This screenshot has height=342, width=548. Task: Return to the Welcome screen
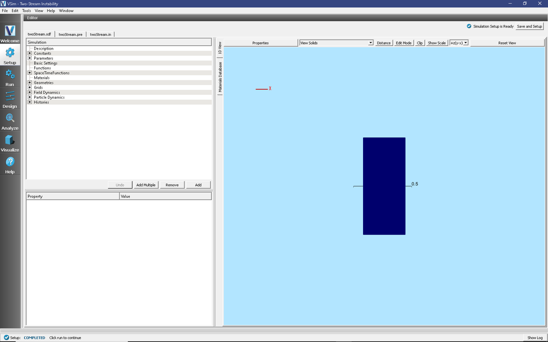[x=10, y=34]
